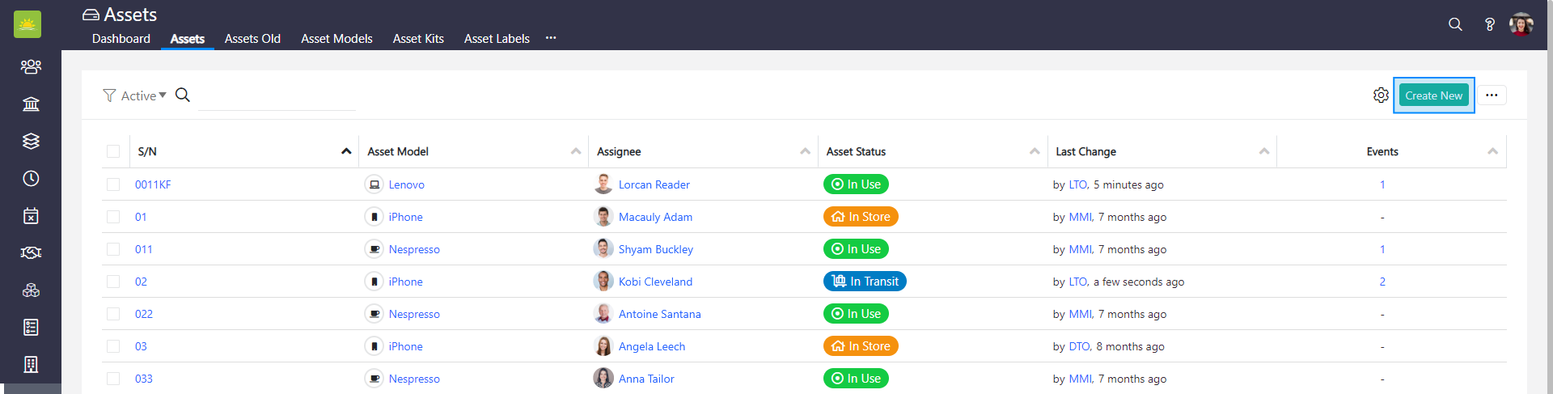Switch to the Asset Models tab
Image resolution: width=1553 pixels, height=394 pixels.
pos(336,38)
